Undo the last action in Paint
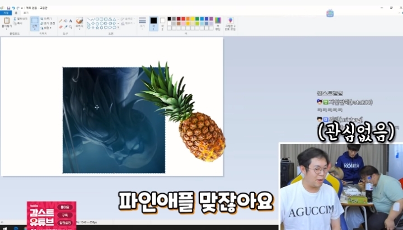This screenshot has width=403, height=230. (13, 8)
